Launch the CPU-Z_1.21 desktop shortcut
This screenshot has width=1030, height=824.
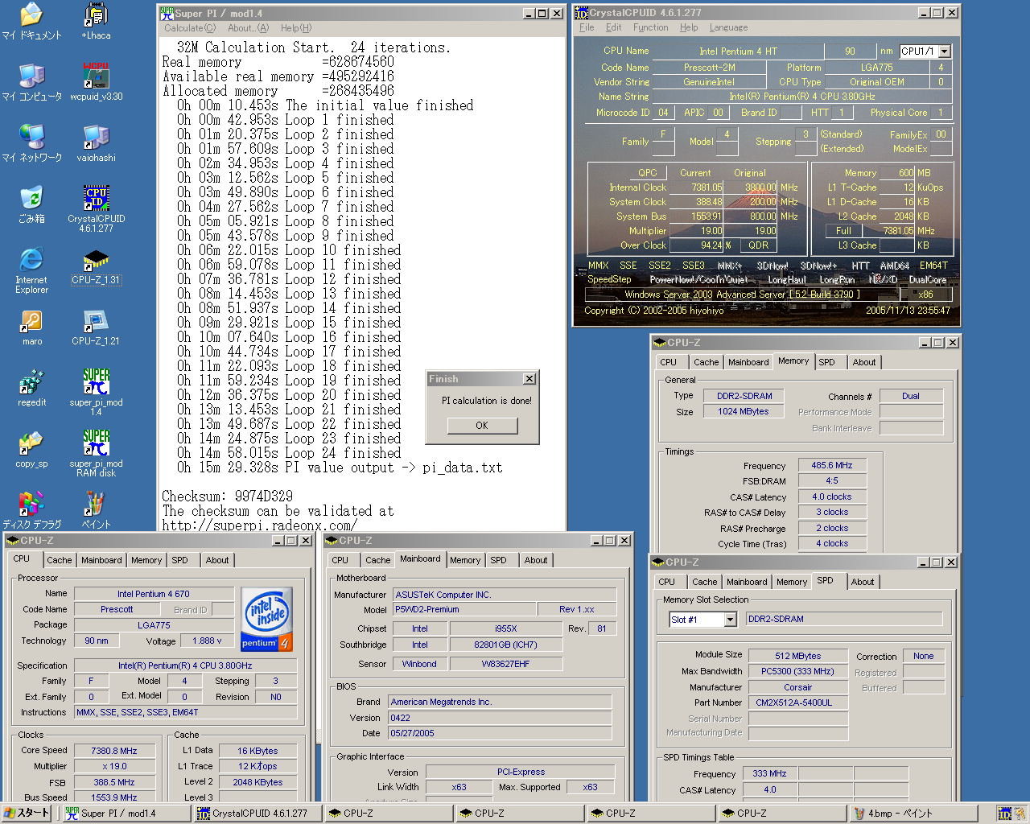coord(96,328)
